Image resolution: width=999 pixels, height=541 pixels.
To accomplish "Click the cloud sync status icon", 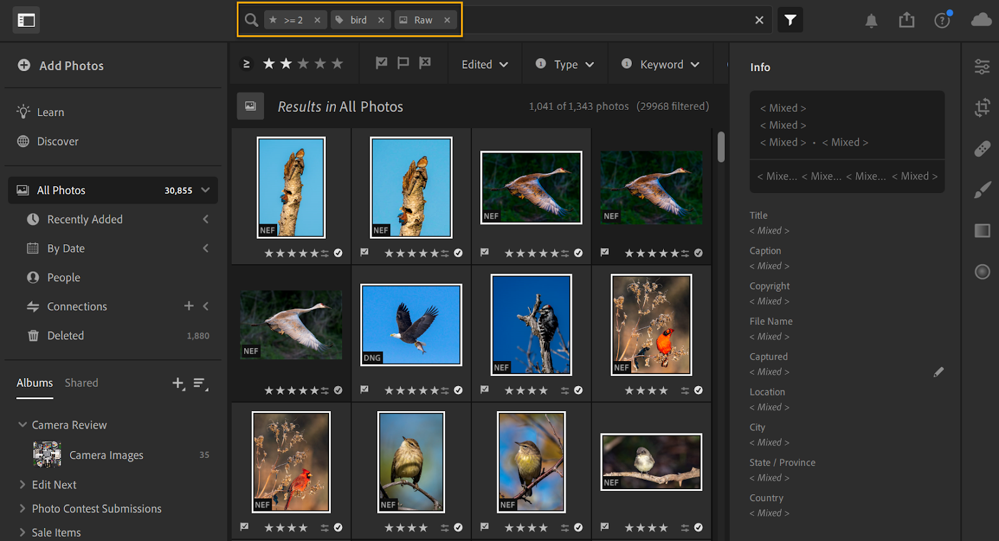I will coord(981,20).
